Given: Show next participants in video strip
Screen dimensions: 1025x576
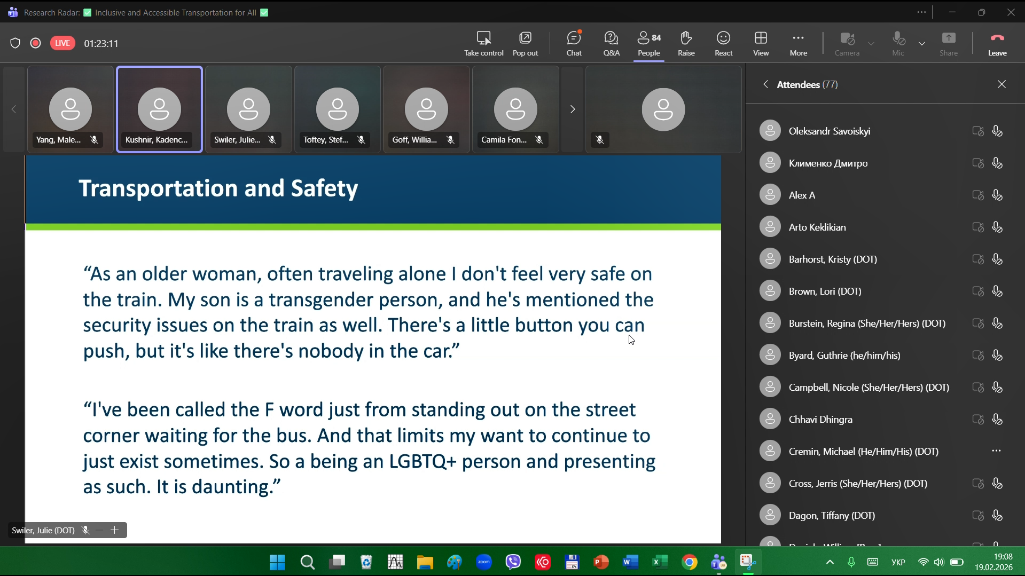Looking at the screenshot, I should point(572,109).
